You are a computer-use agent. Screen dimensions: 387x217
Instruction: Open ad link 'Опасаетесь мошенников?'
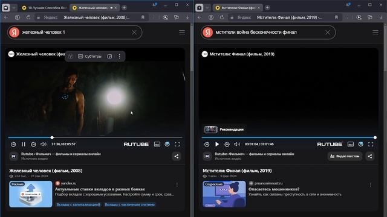[274, 189]
